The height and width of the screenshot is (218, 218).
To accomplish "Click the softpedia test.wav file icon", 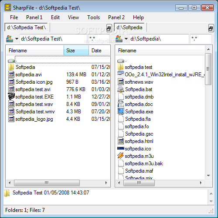I will click(11, 104).
